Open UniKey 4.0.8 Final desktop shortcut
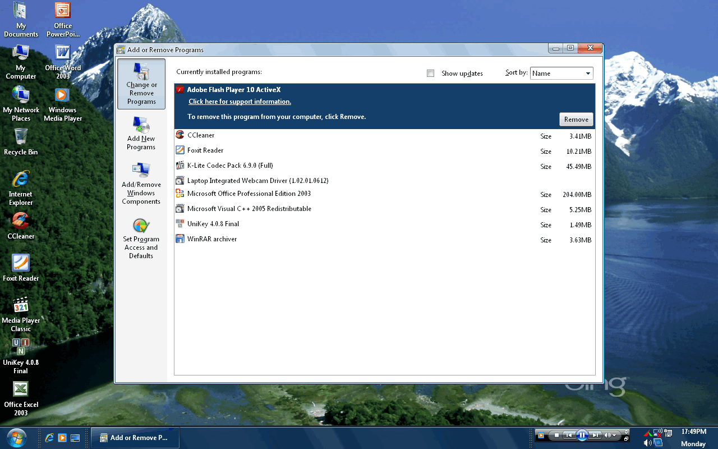Image resolution: width=718 pixels, height=449 pixels. (21, 356)
